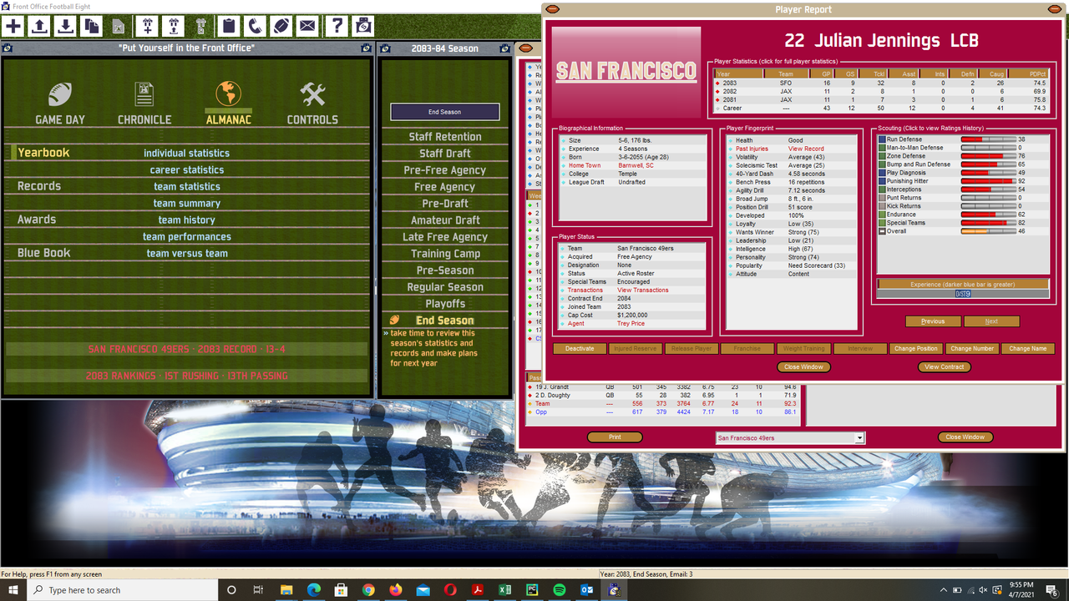Click the View Contract button
Image resolution: width=1069 pixels, height=601 pixels.
point(945,367)
